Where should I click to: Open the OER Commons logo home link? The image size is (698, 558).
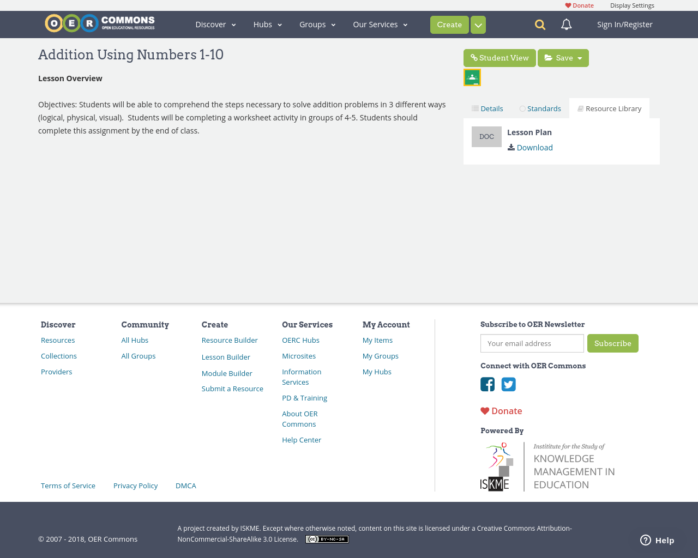[100, 23]
